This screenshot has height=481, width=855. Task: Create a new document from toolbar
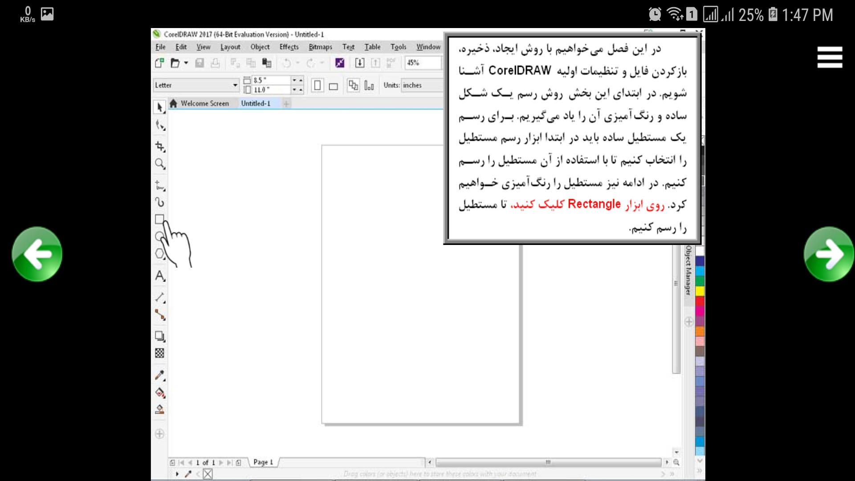point(159,63)
